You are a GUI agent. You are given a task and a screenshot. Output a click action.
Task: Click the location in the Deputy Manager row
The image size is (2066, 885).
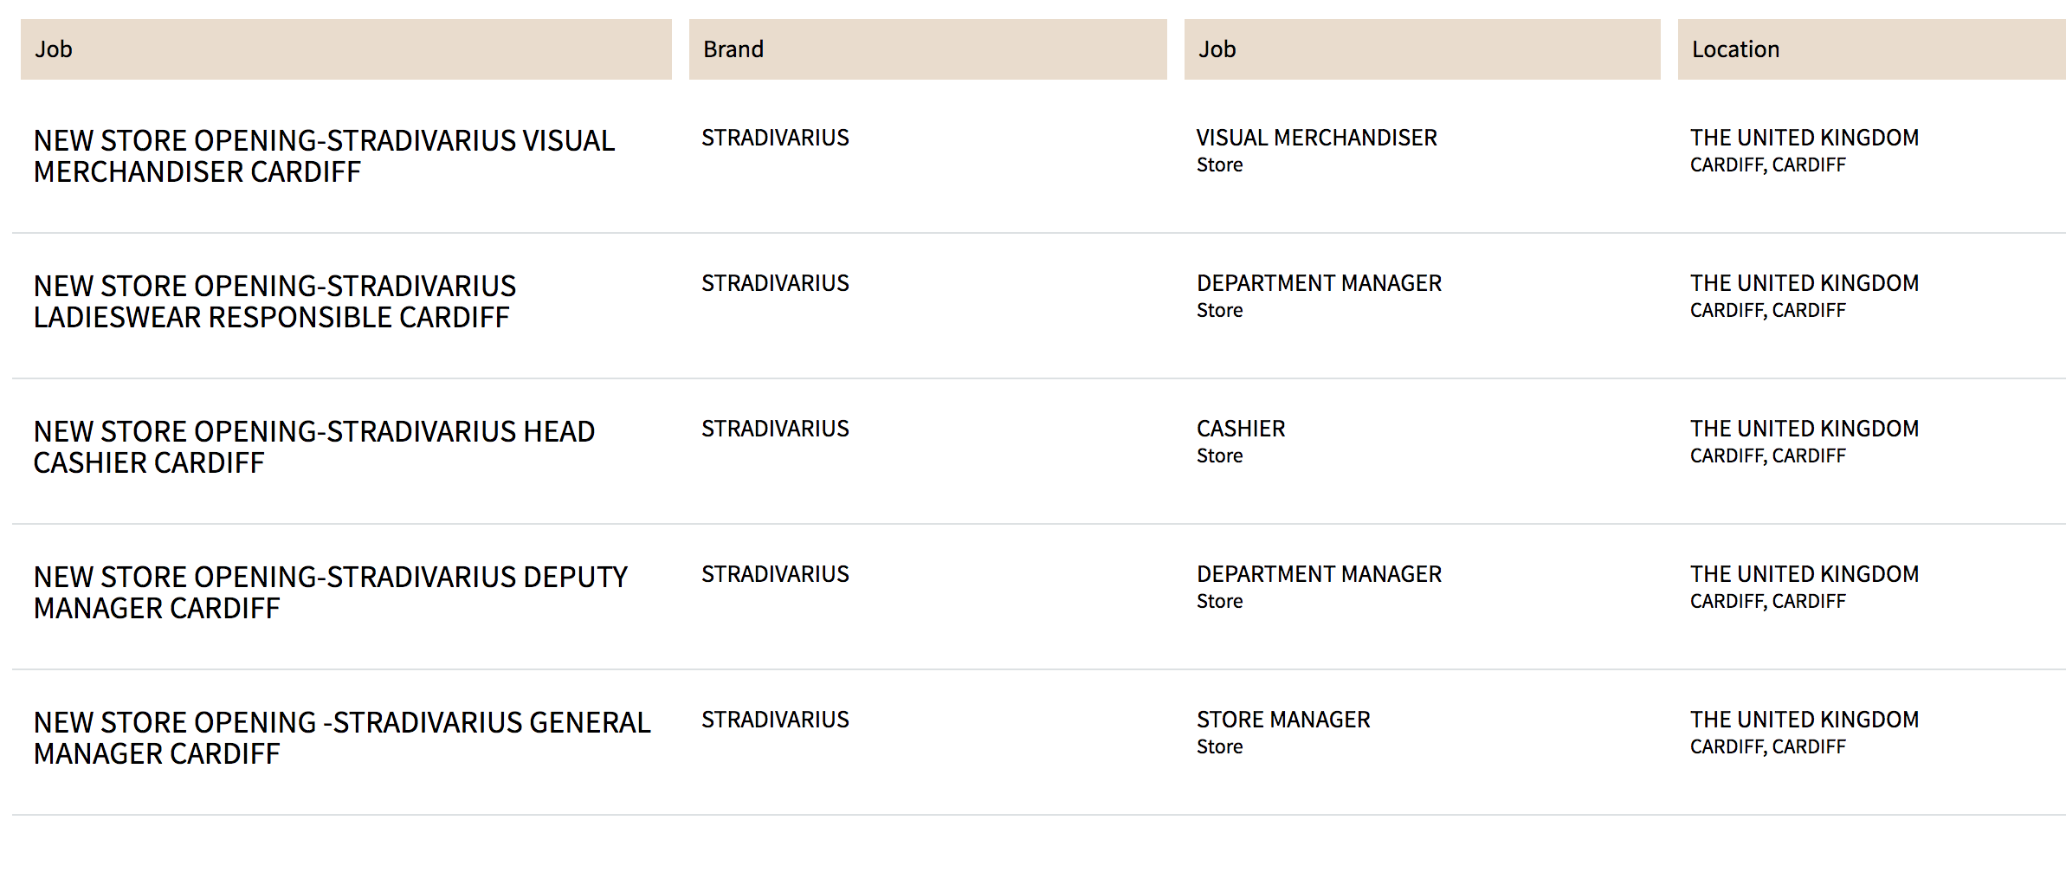click(1804, 586)
